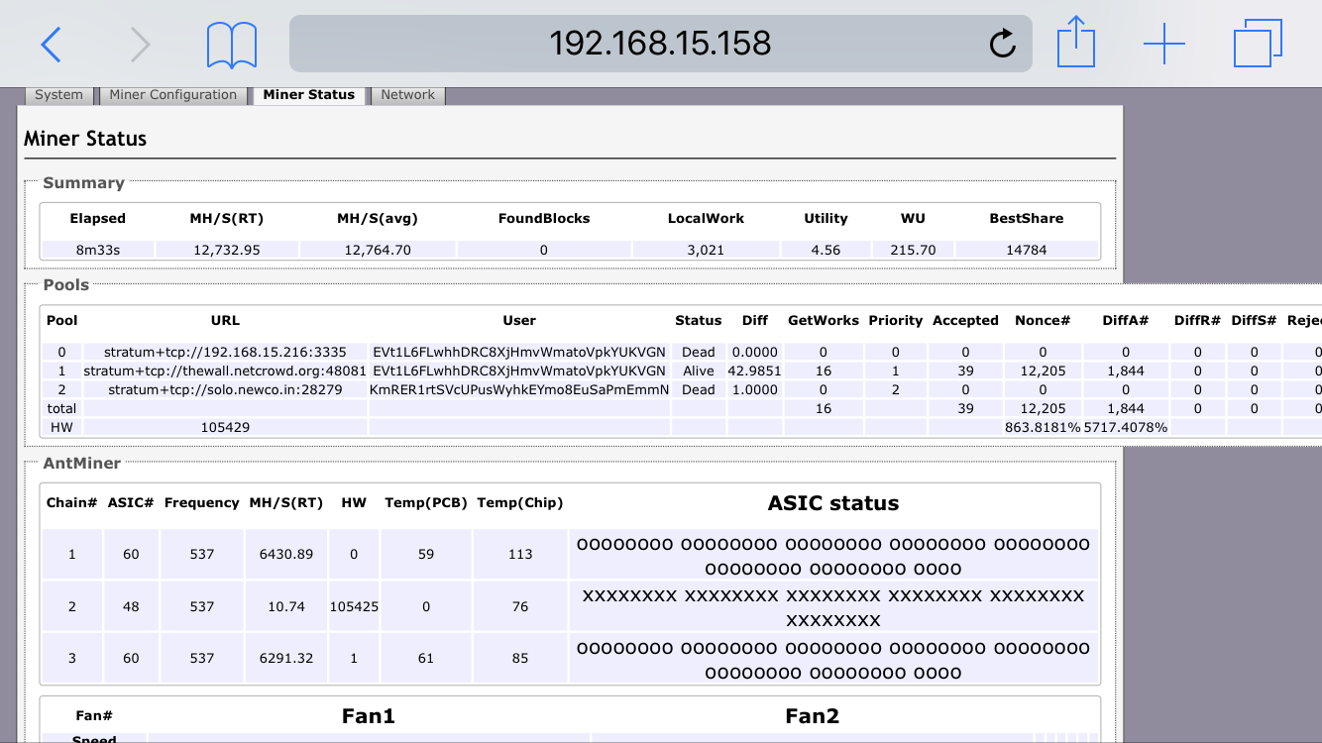
Task: Tap the 192.168.15.158 address bar
Action: tap(660, 44)
